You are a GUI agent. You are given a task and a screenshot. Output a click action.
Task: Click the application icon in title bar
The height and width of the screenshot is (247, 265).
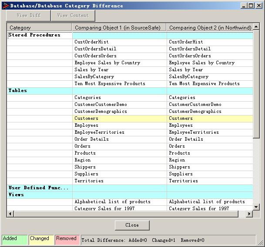[x=5, y=6]
